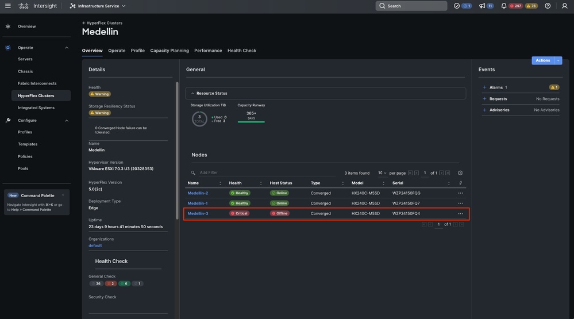The width and height of the screenshot is (574, 319).
Task: Select HyperFlex Clusters in the sidebar
Action: (41, 95)
